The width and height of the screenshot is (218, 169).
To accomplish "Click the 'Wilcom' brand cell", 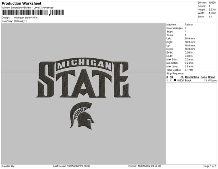I will 212,80.
